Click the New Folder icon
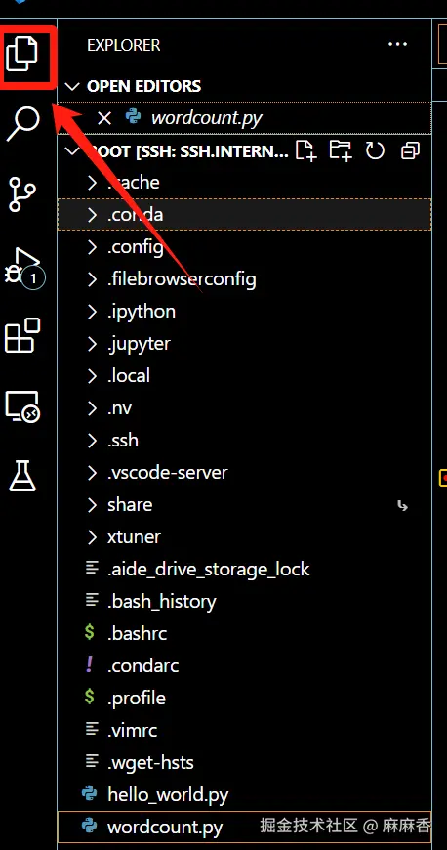The height and width of the screenshot is (850, 447). pos(341,150)
